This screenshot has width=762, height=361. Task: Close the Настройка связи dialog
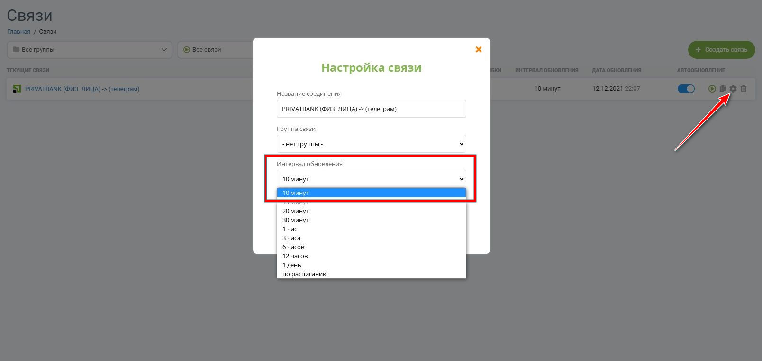(x=479, y=49)
